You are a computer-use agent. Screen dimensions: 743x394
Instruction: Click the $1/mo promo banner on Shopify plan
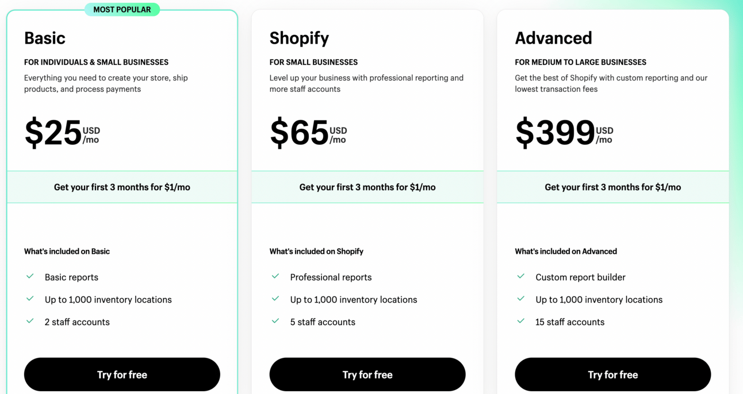pyautogui.click(x=367, y=187)
